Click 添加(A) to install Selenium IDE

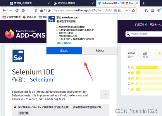(64, 51)
